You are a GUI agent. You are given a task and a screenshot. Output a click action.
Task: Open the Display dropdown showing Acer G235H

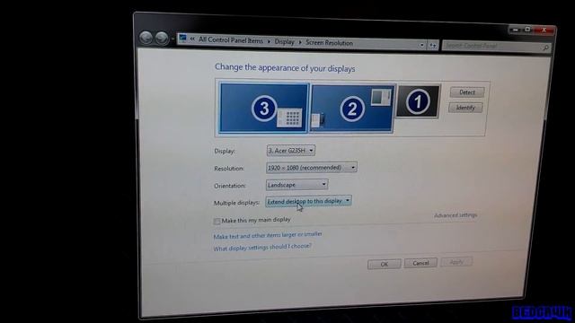tap(290, 151)
